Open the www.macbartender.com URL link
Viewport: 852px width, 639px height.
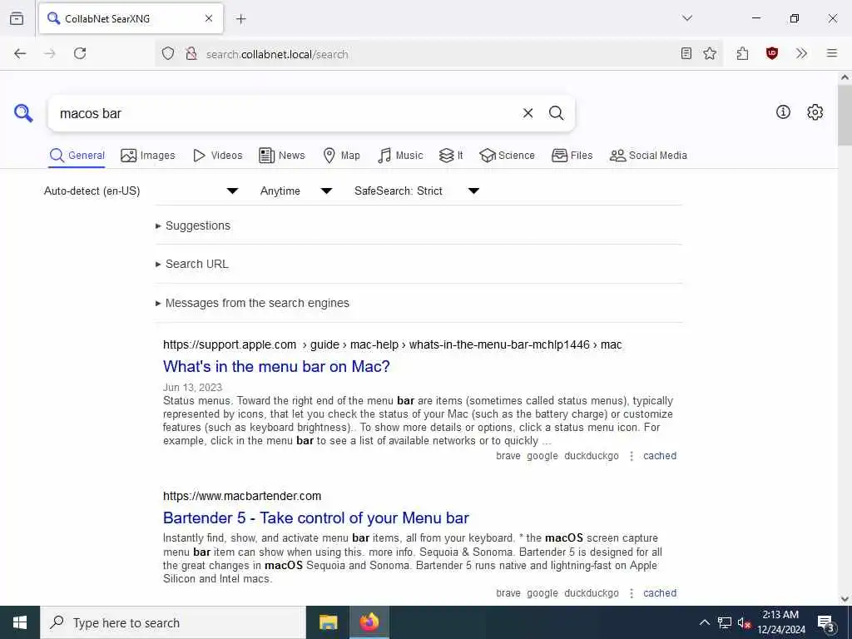pos(242,496)
